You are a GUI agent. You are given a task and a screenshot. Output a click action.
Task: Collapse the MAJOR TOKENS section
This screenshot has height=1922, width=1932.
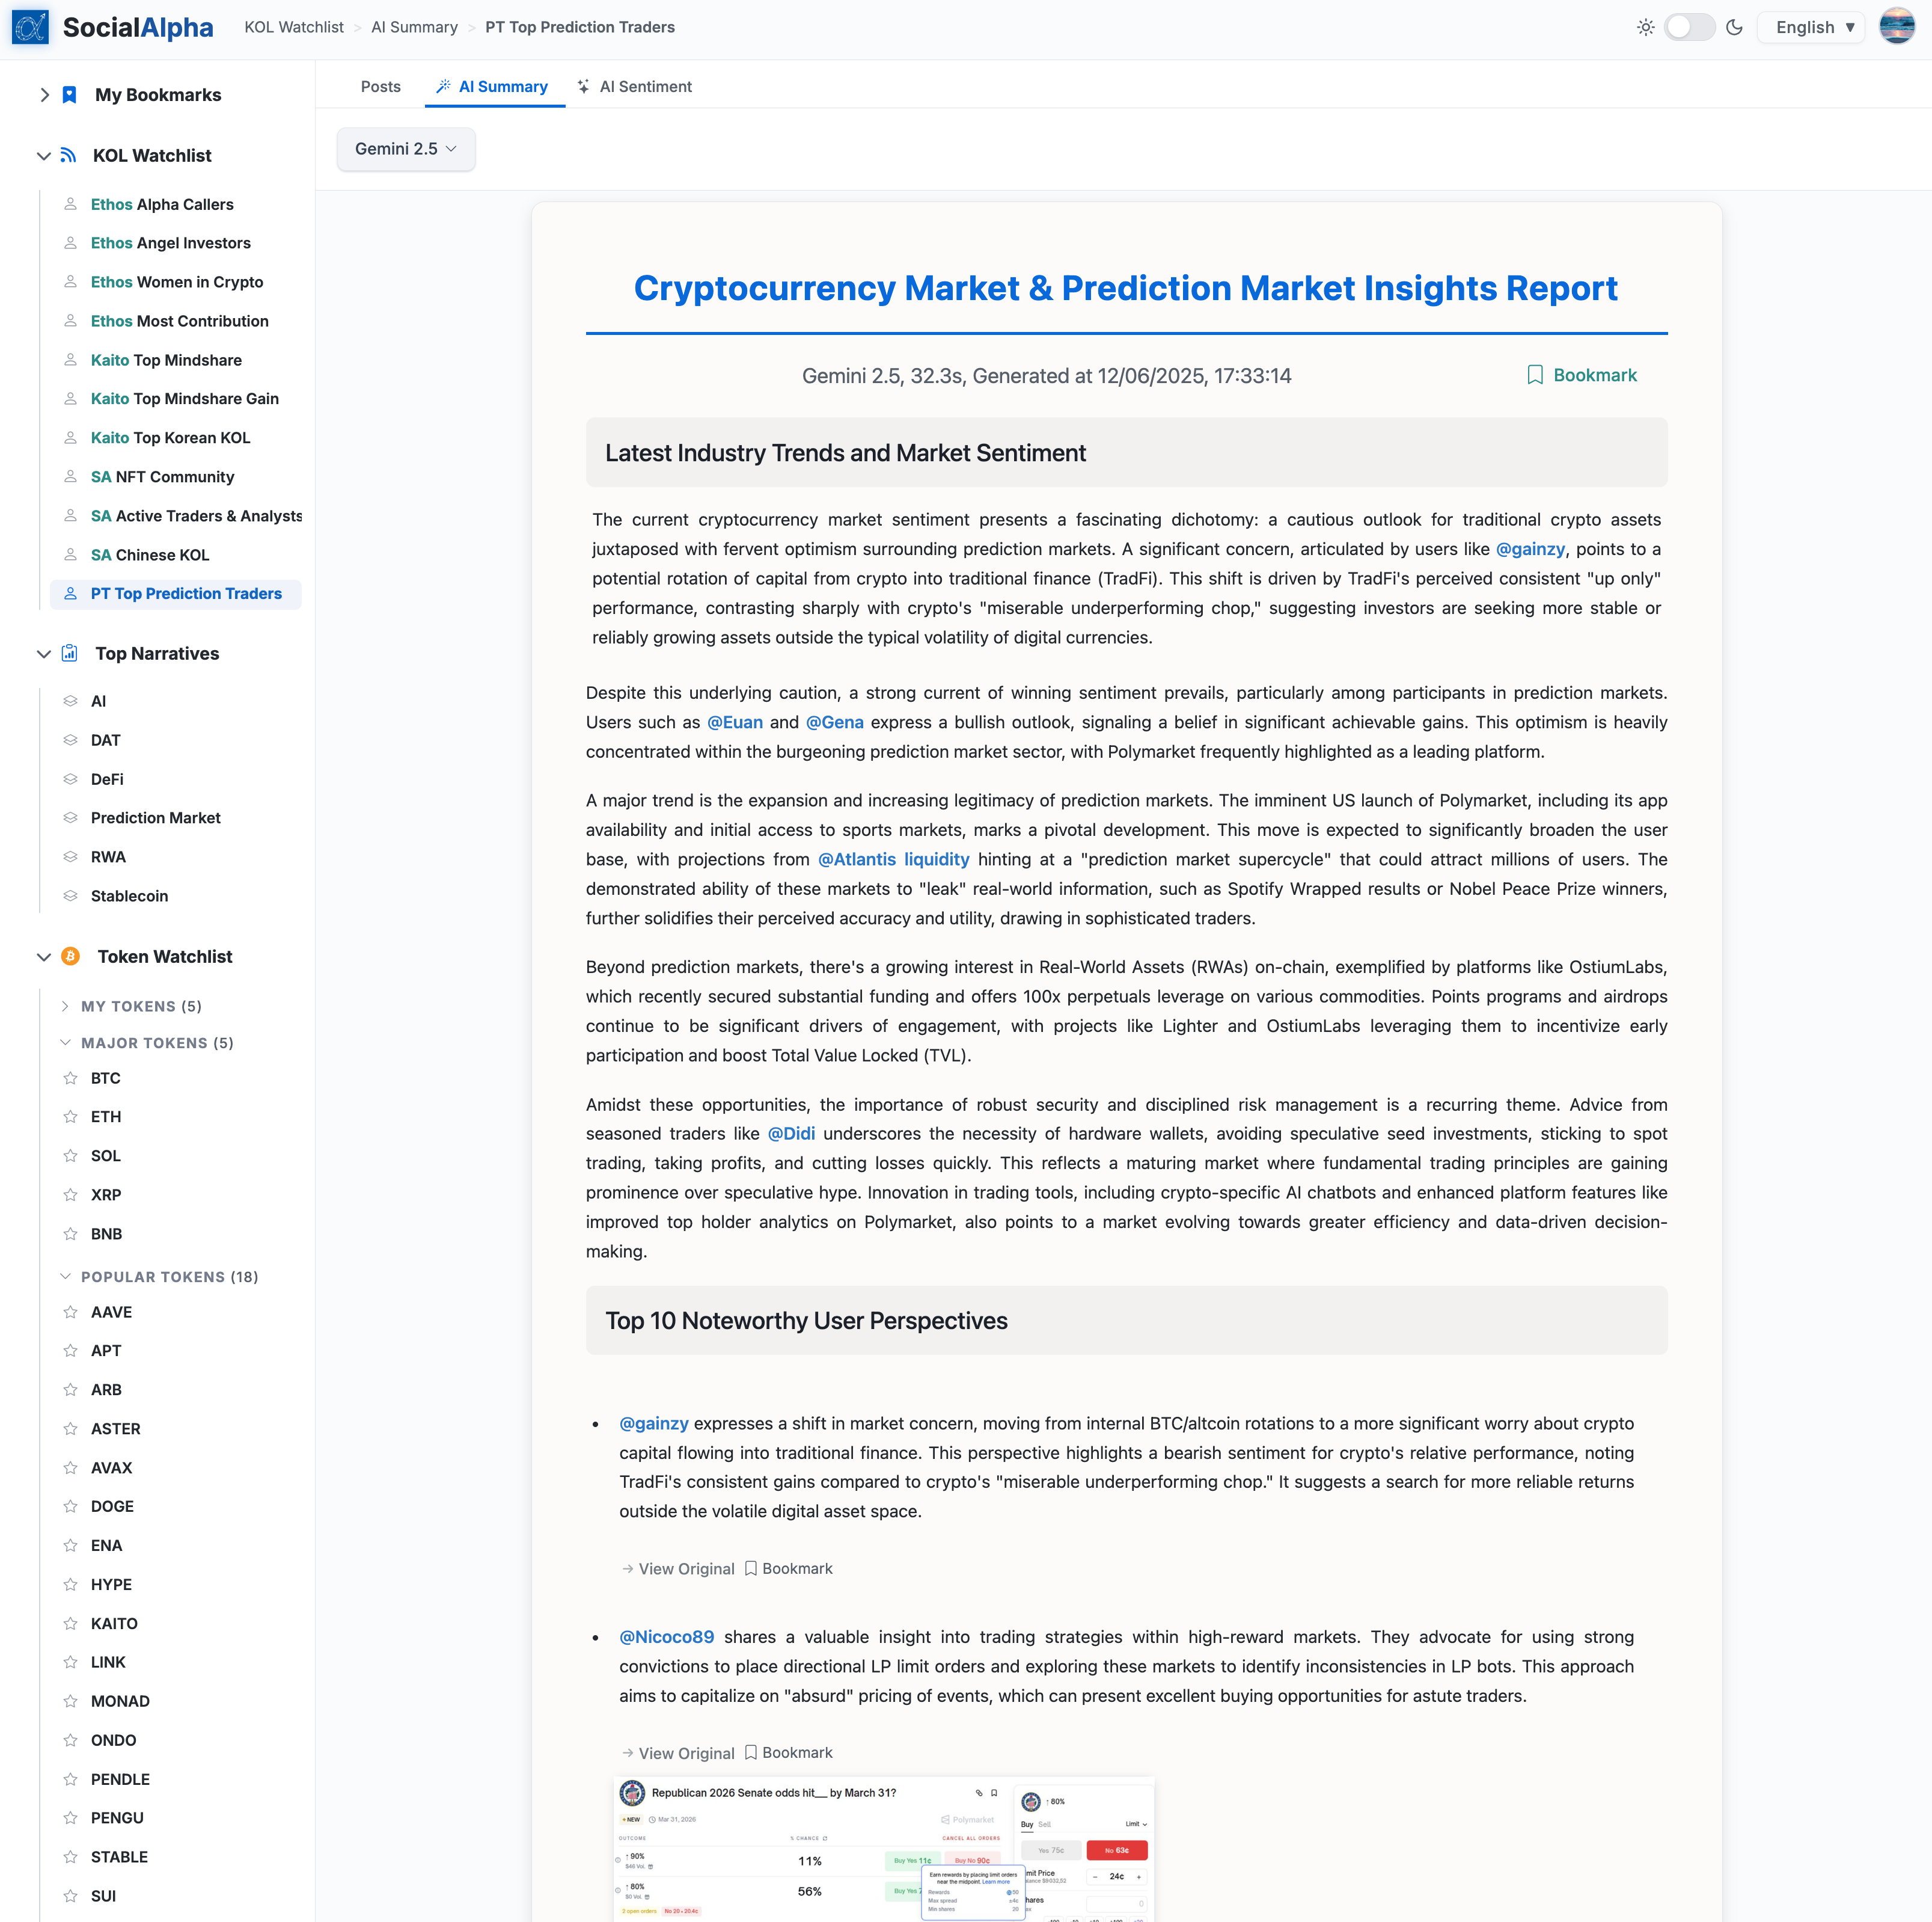click(66, 1043)
